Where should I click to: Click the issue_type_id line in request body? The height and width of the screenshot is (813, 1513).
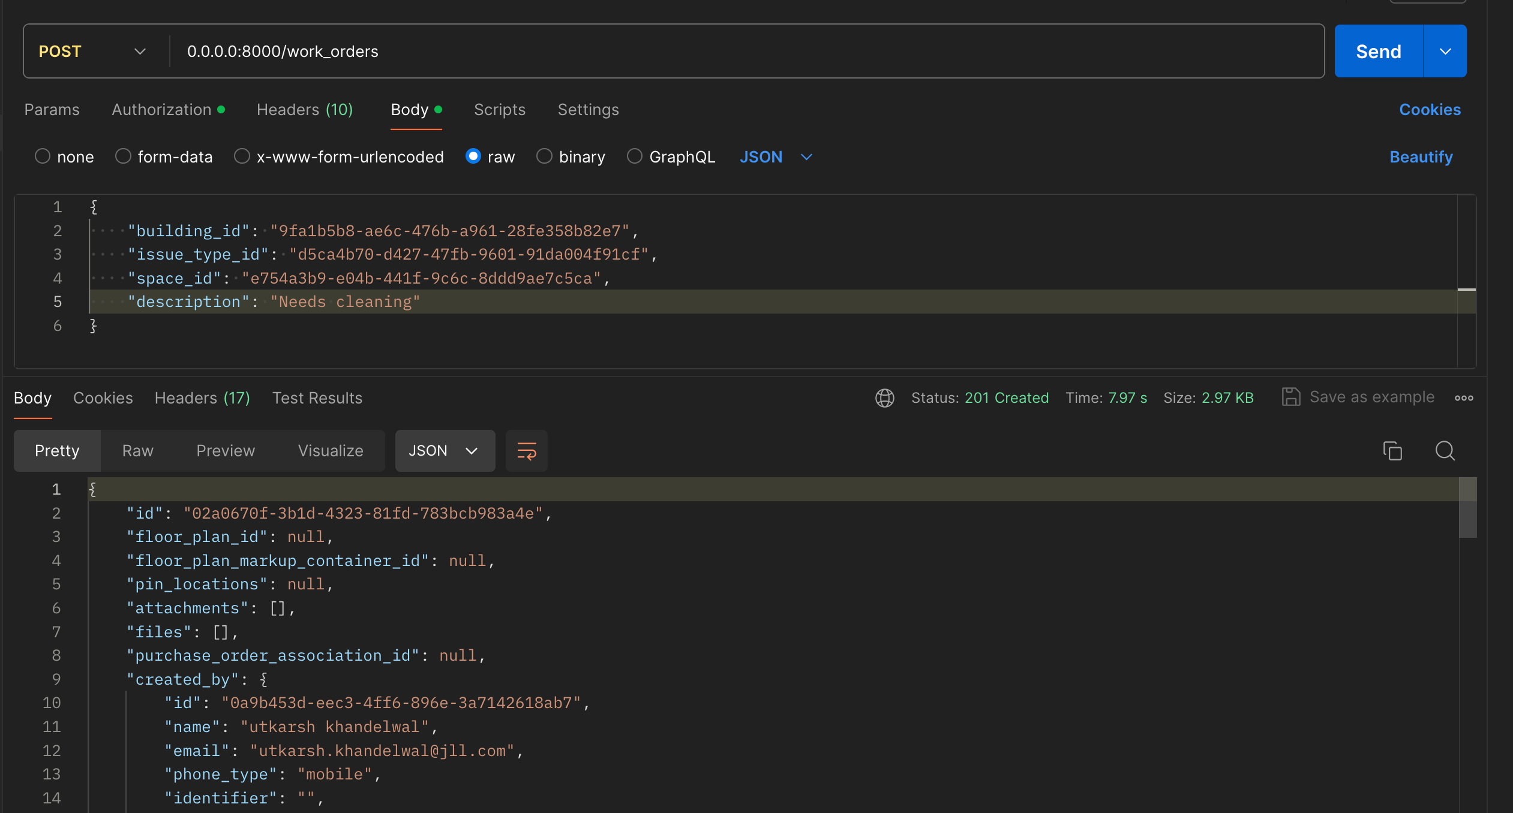point(393,255)
